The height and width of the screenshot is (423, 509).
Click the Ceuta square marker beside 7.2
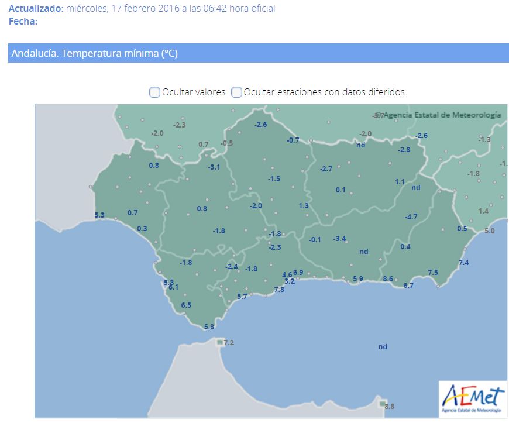219,342
